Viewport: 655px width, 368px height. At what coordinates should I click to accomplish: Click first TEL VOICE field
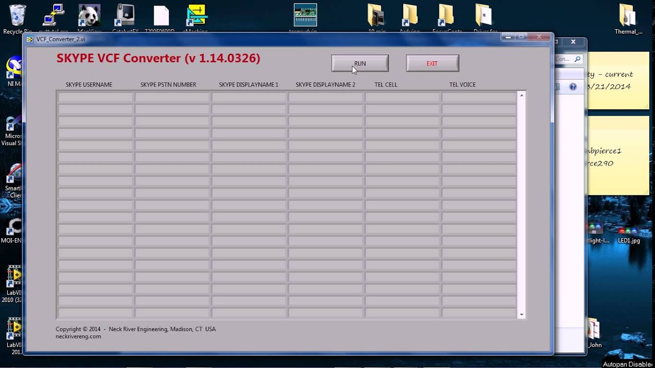coord(479,97)
